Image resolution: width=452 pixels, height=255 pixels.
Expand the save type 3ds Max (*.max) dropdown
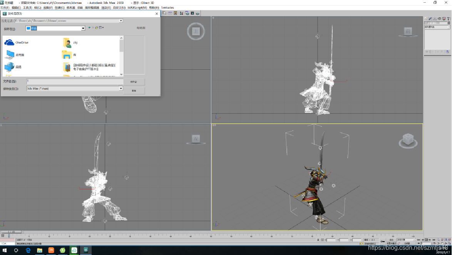tap(121, 89)
